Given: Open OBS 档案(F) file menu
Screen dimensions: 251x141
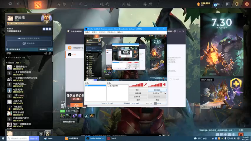Looking at the screenshot, I should pos(88,32).
